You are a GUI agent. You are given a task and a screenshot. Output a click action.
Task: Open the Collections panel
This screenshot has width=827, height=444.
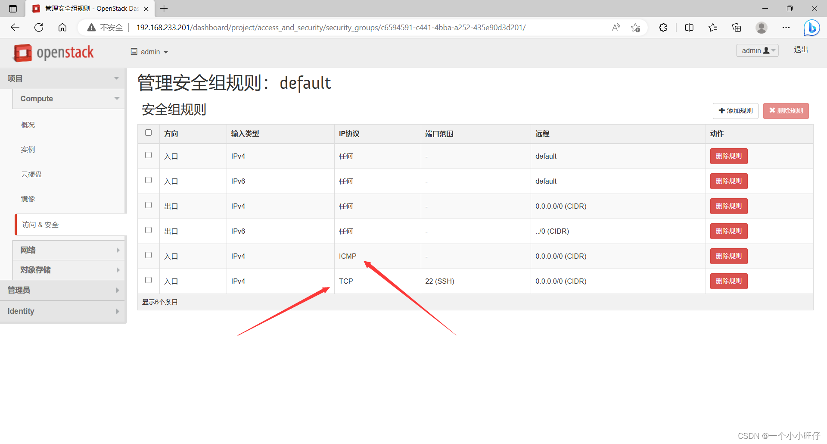click(737, 27)
